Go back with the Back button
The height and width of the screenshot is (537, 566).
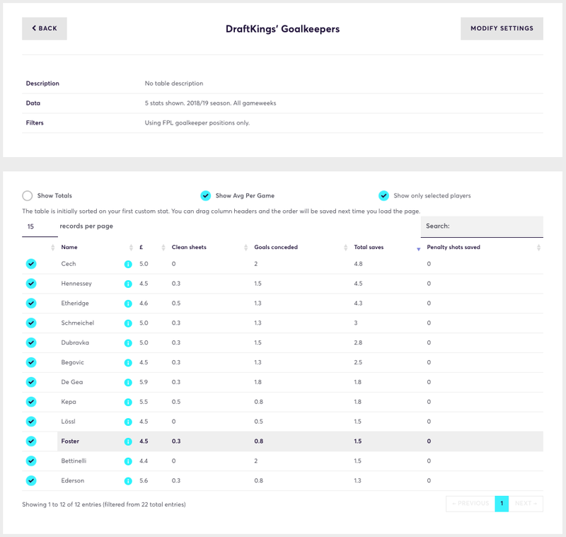click(x=45, y=28)
